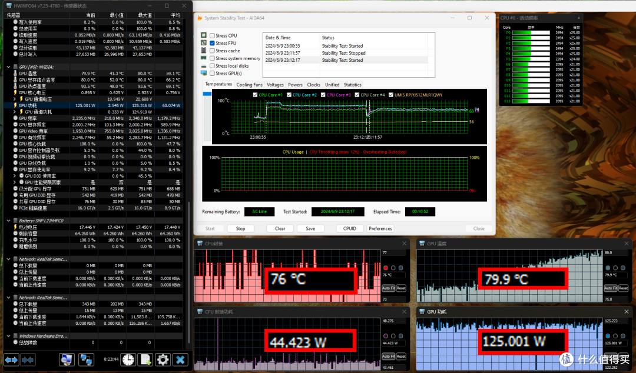The height and width of the screenshot is (373, 636).
Task: Click the expand-columns arrows icon in HWiNFO toolbar
Action: coord(11,359)
